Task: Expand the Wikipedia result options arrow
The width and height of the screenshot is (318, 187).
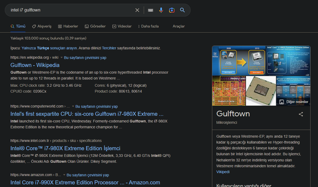Action: [62, 57]
